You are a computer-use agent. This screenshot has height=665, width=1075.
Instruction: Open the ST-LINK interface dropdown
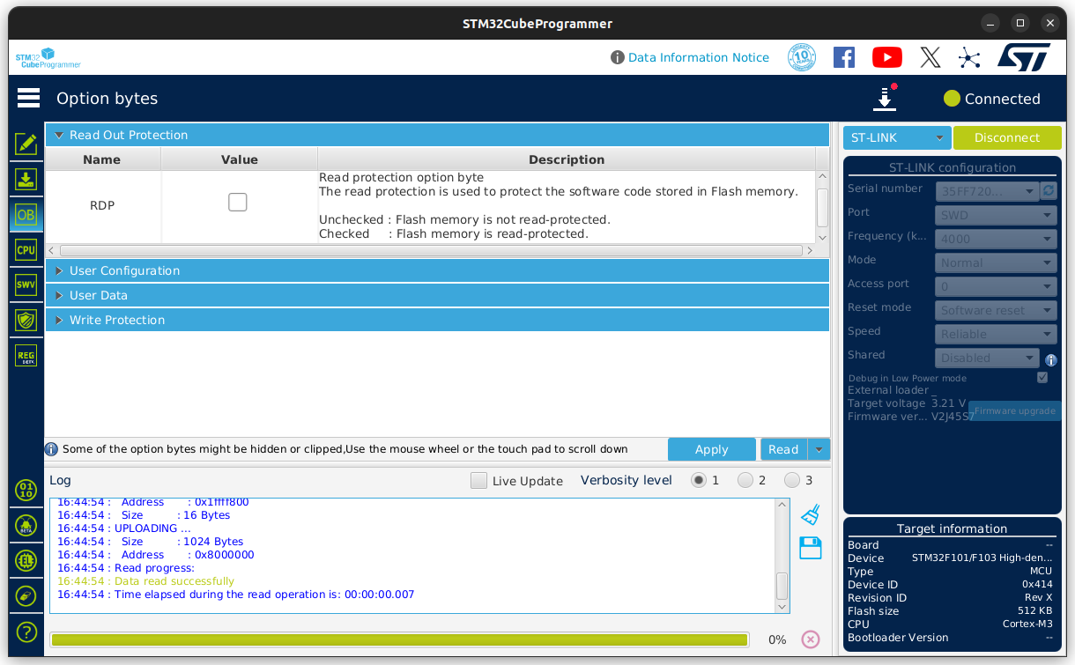[897, 137]
